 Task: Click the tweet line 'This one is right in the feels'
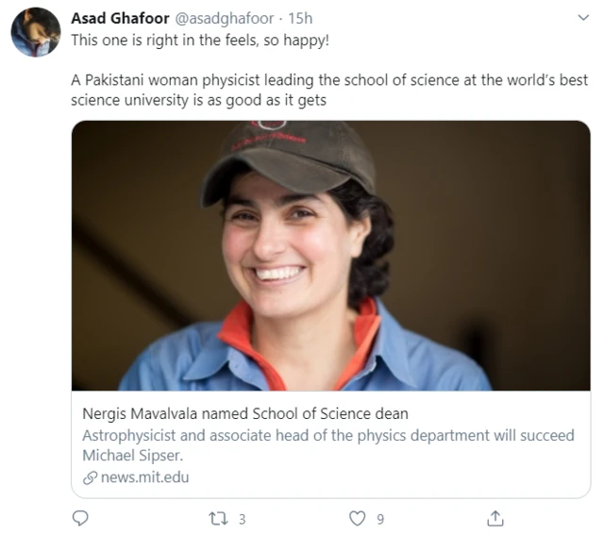[200, 40]
